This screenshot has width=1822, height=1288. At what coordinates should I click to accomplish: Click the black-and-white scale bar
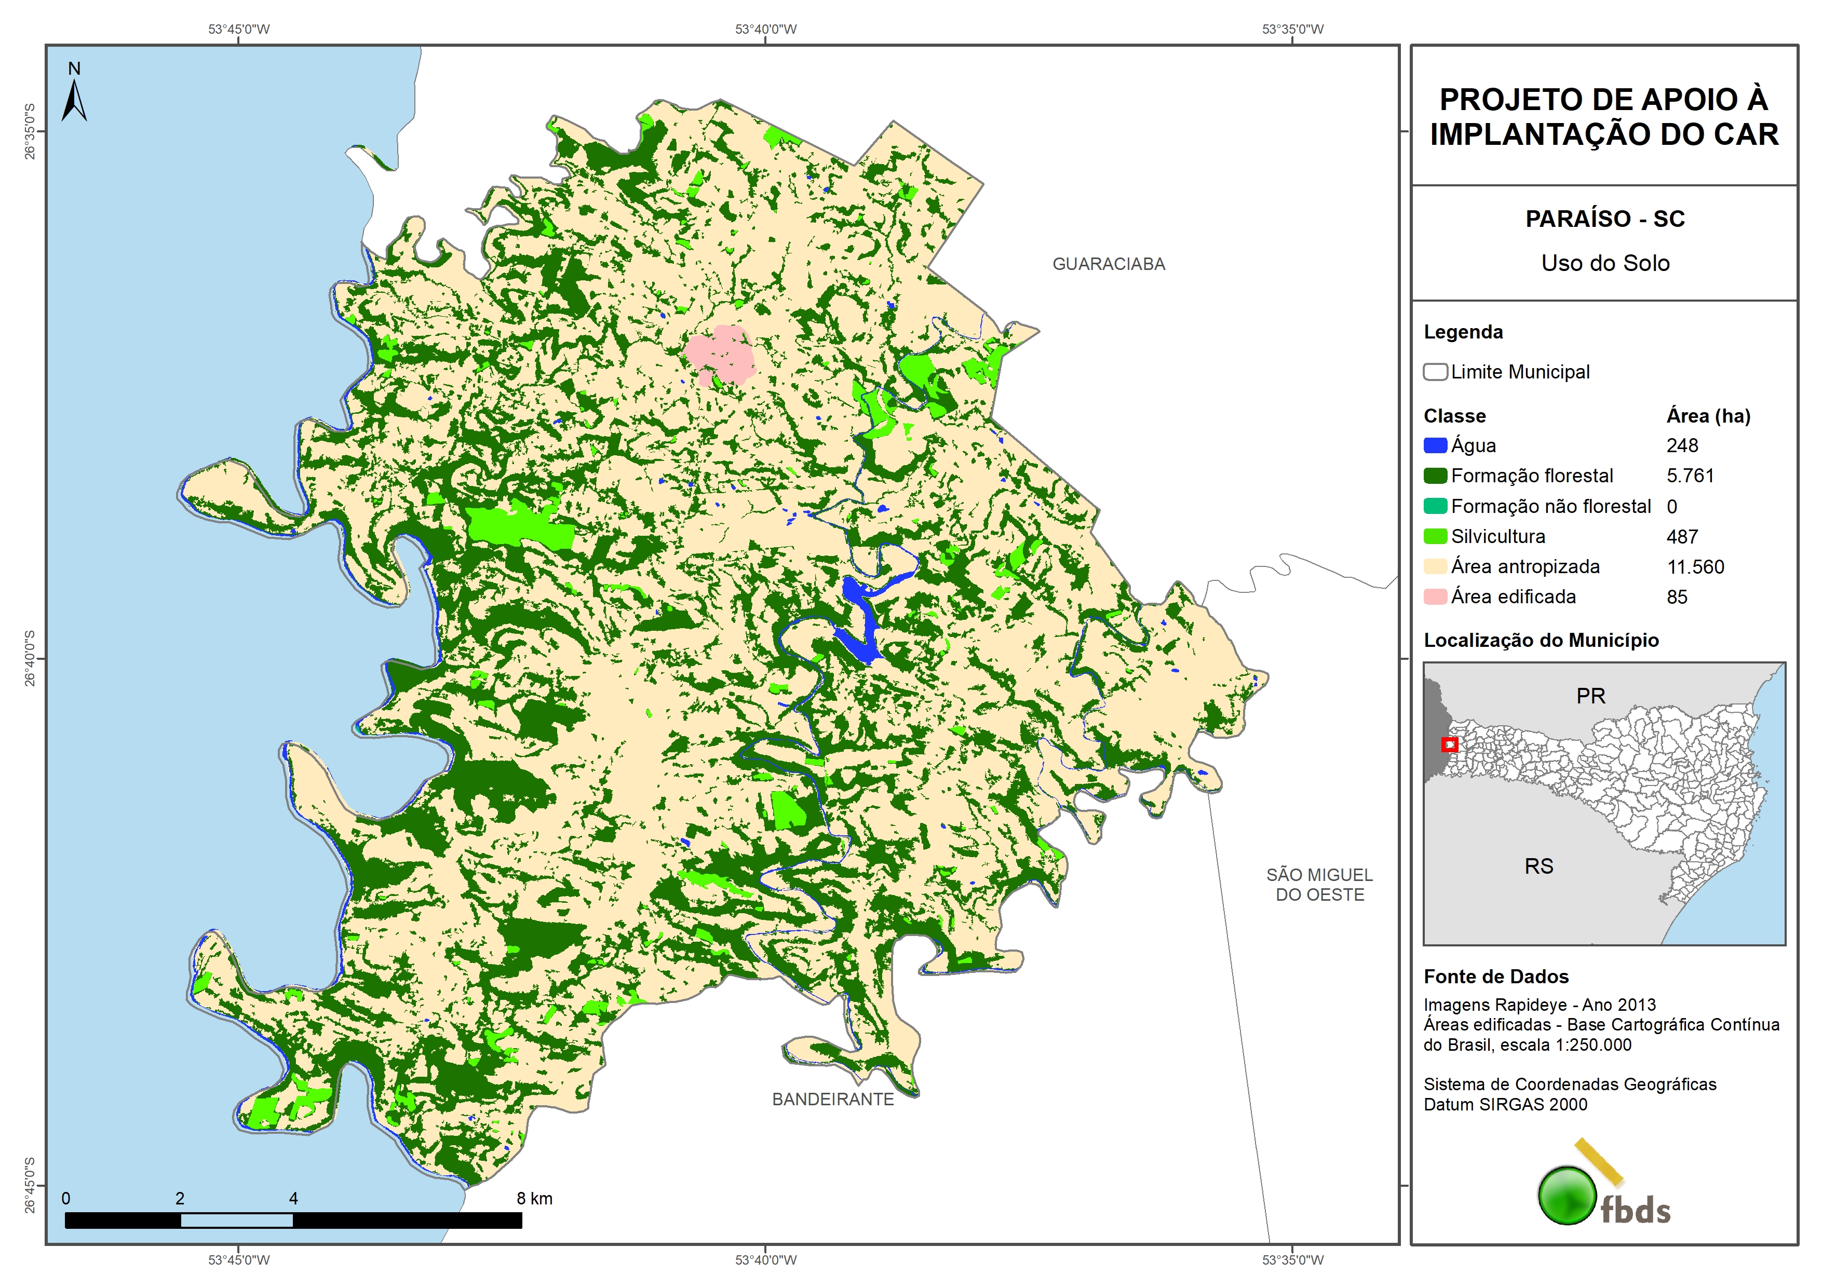pos(293,1220)
